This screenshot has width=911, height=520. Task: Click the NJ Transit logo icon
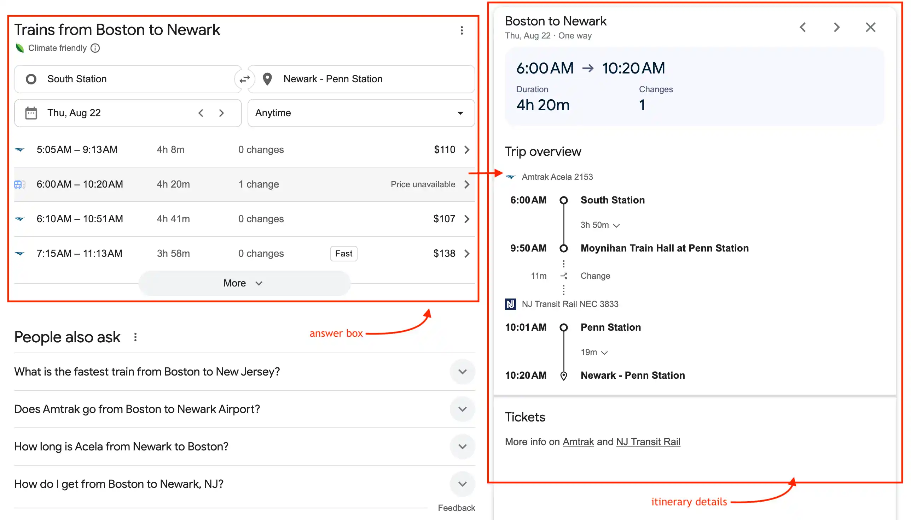point(511,304)
